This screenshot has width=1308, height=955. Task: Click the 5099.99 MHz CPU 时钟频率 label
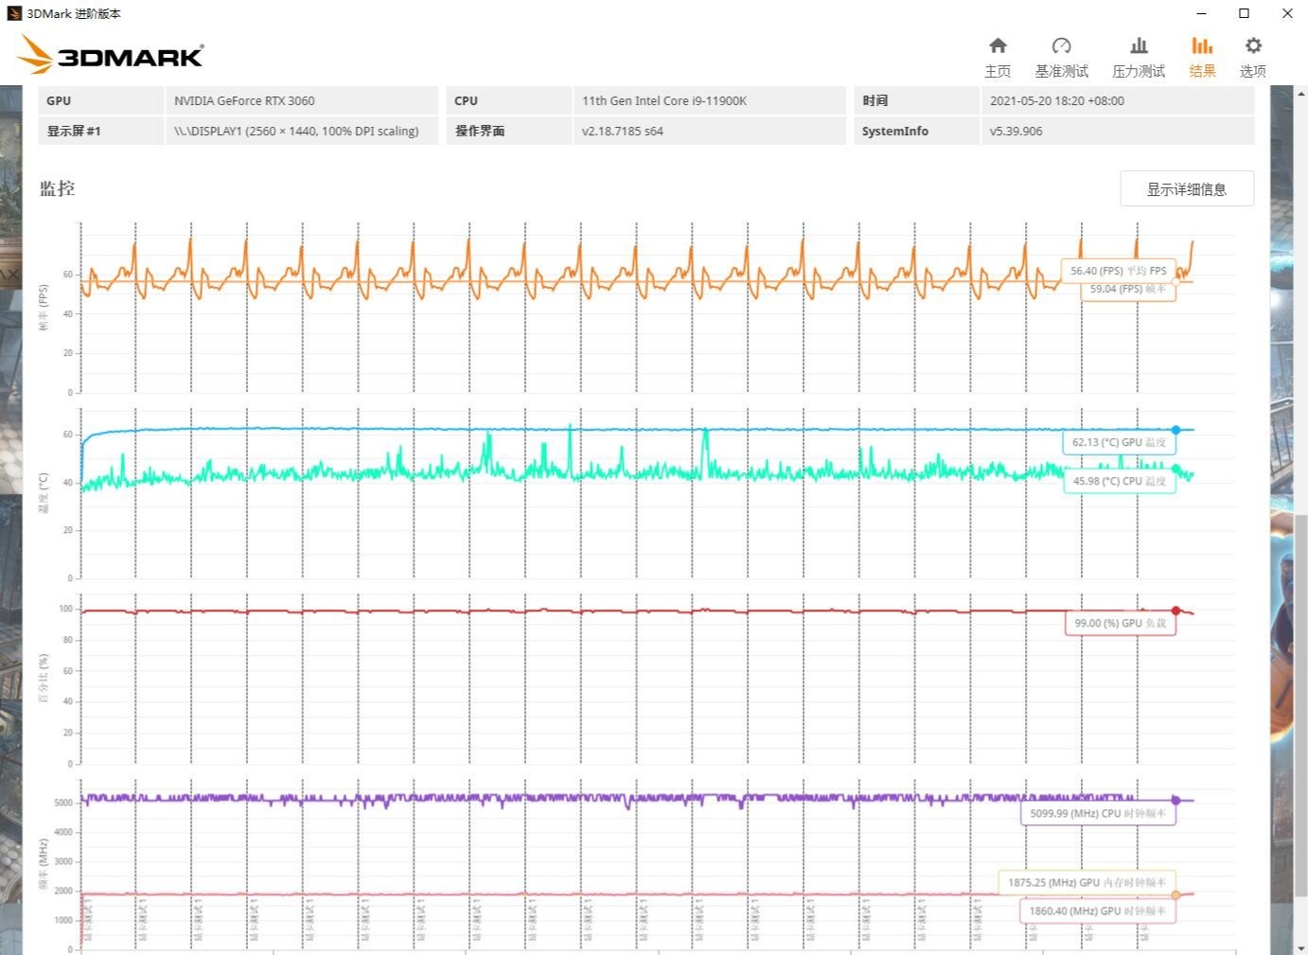pyautogui.click(x=1098, y=813)
